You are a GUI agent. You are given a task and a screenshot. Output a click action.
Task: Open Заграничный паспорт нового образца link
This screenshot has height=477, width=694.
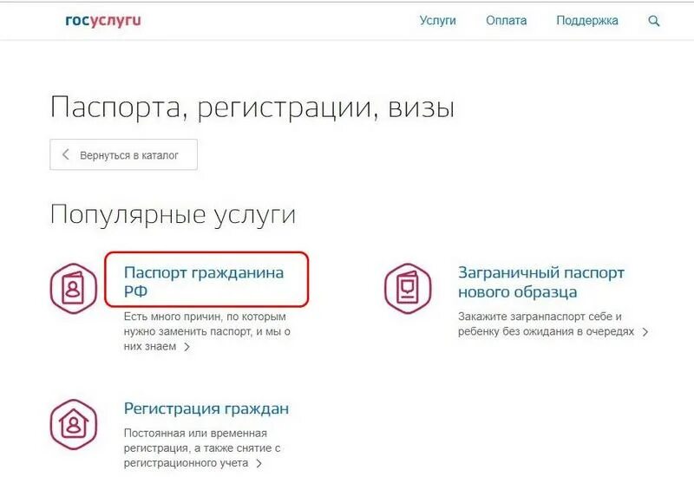(x=541, y=283)
